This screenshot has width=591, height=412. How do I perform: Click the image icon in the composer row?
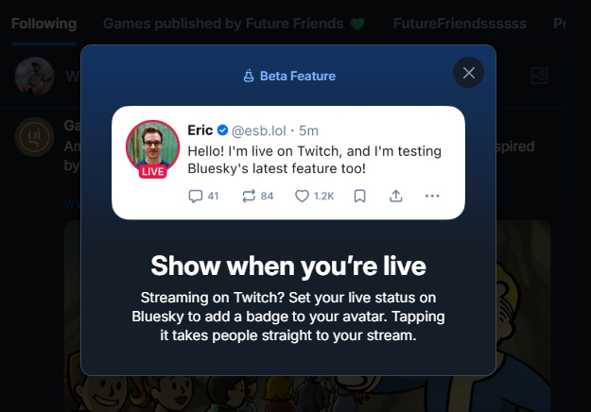540,76
